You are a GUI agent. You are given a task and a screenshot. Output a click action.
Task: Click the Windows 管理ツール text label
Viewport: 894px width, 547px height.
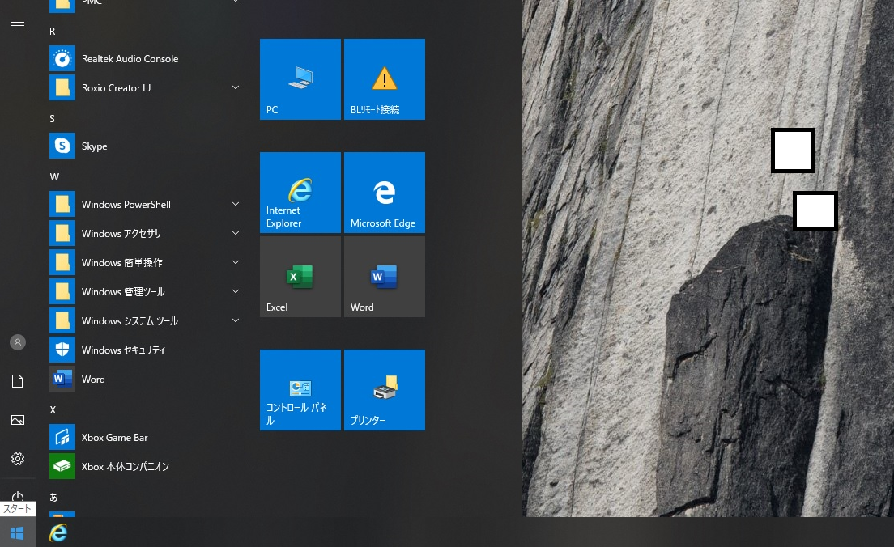[123, 292]
